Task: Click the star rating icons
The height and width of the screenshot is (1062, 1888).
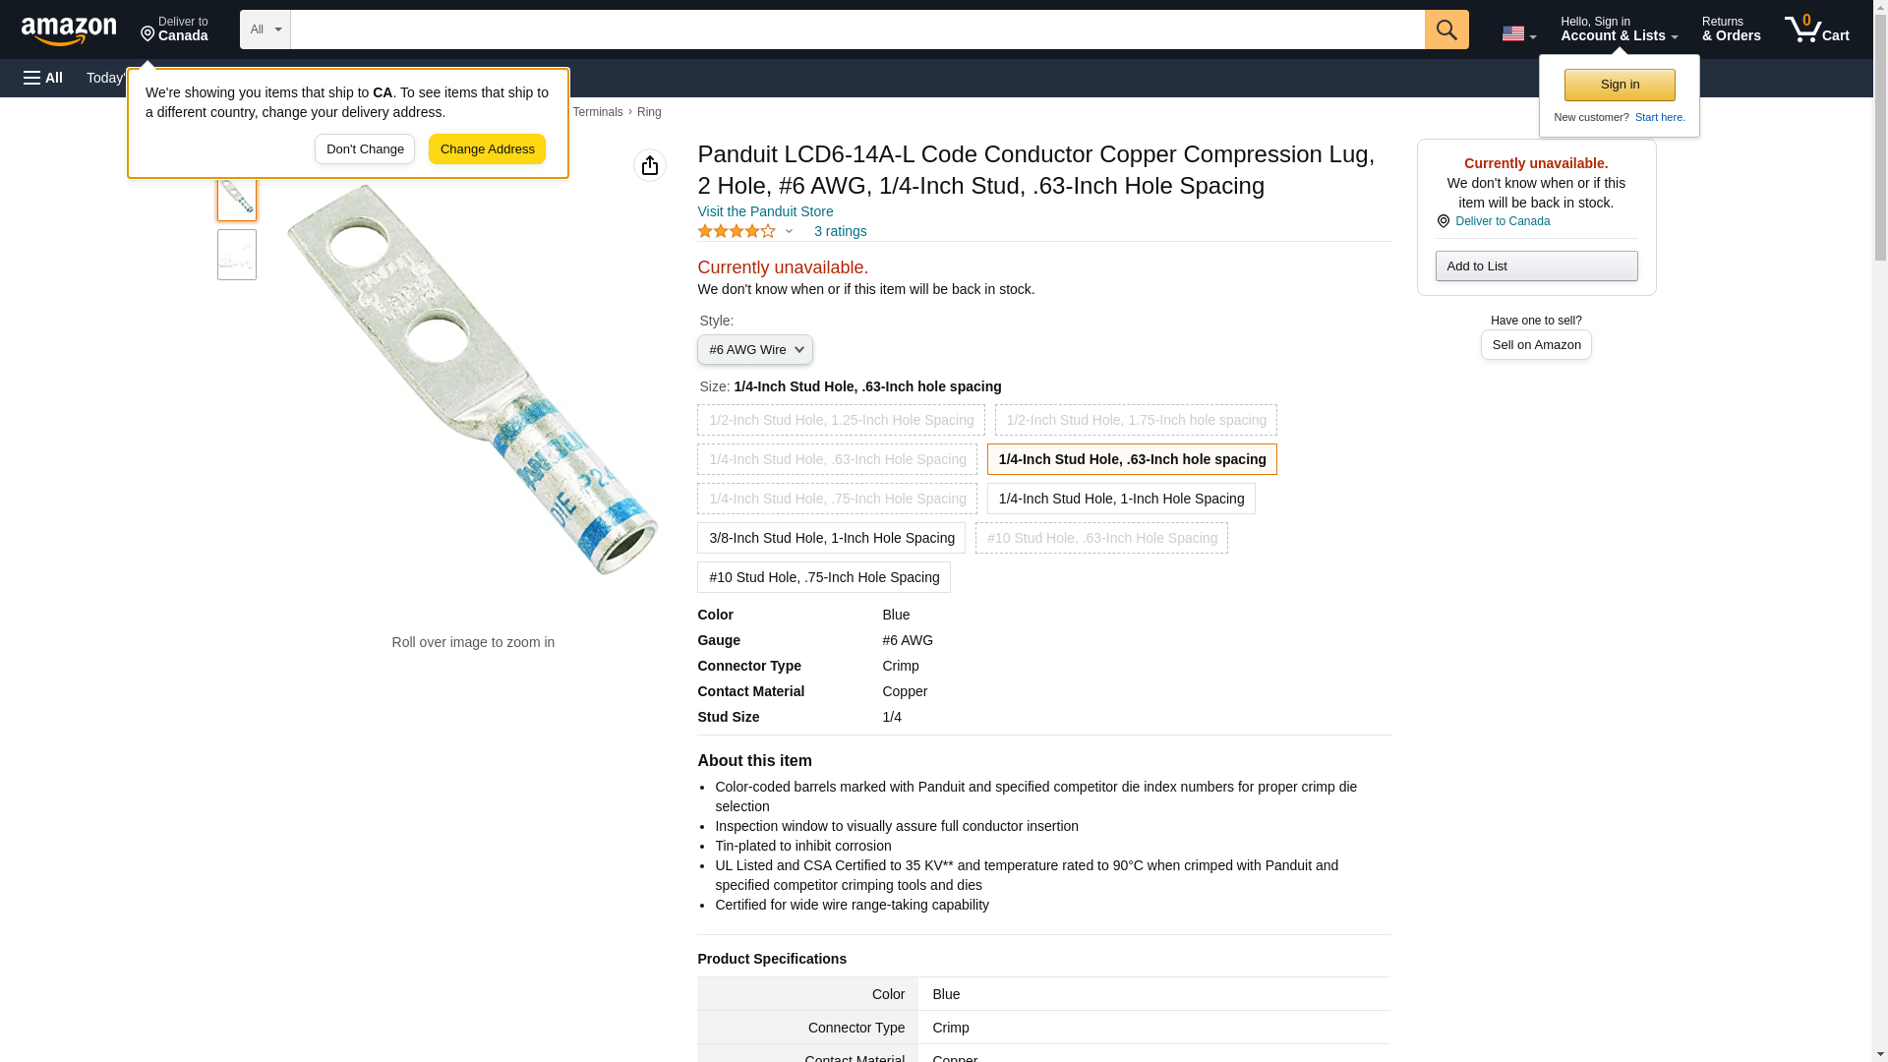Action: coord(737,231)
